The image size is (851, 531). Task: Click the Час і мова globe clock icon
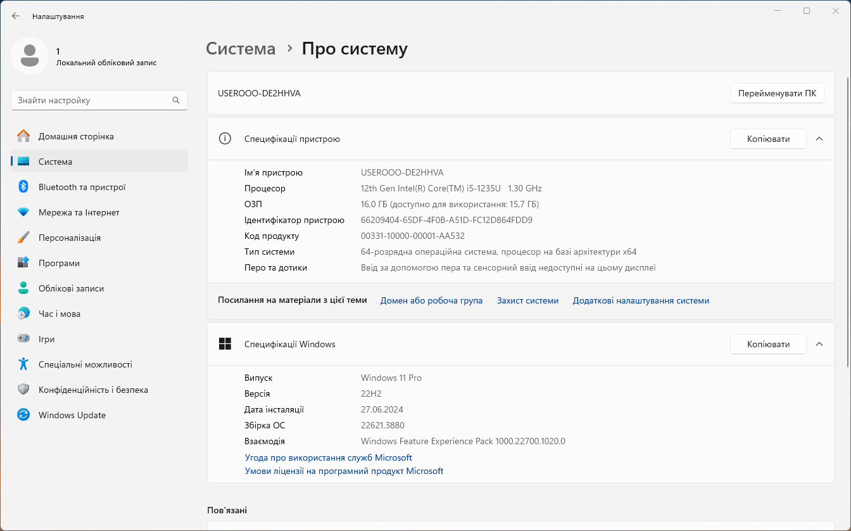tap(23, 314)
